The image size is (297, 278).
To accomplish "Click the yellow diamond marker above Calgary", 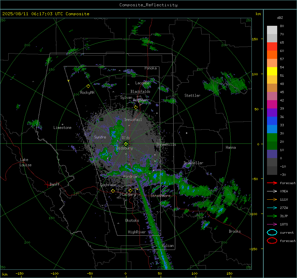I will point(130,190).
